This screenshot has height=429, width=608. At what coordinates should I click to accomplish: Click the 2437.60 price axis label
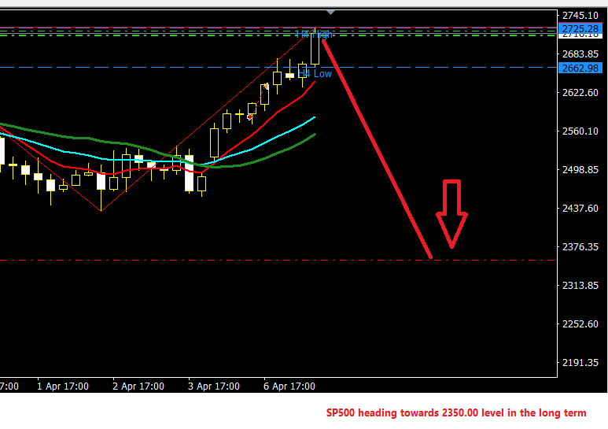(580, 209)
